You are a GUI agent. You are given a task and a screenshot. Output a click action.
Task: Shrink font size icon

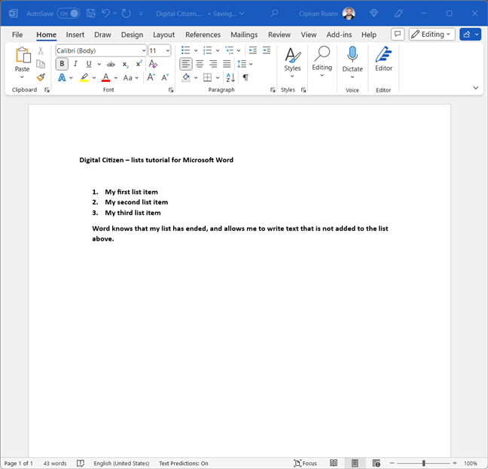click(165, 77)
